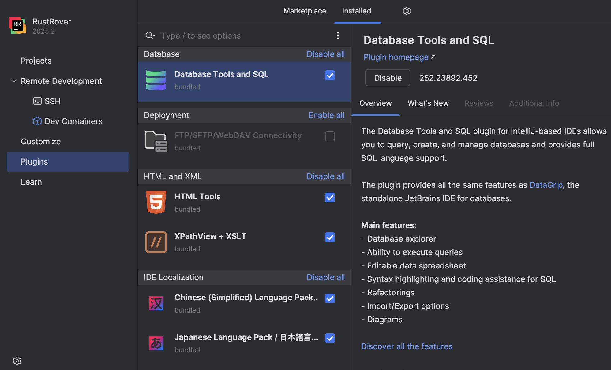This screenshot has height=370, width=611.
Task: Open the three-dot options menu
Action: [x=338, y=35]
